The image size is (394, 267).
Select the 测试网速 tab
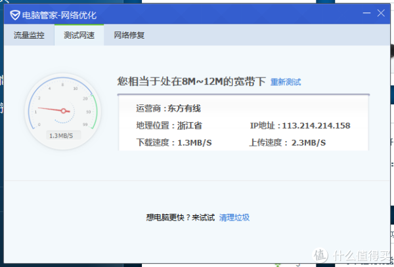coord(79,35)
